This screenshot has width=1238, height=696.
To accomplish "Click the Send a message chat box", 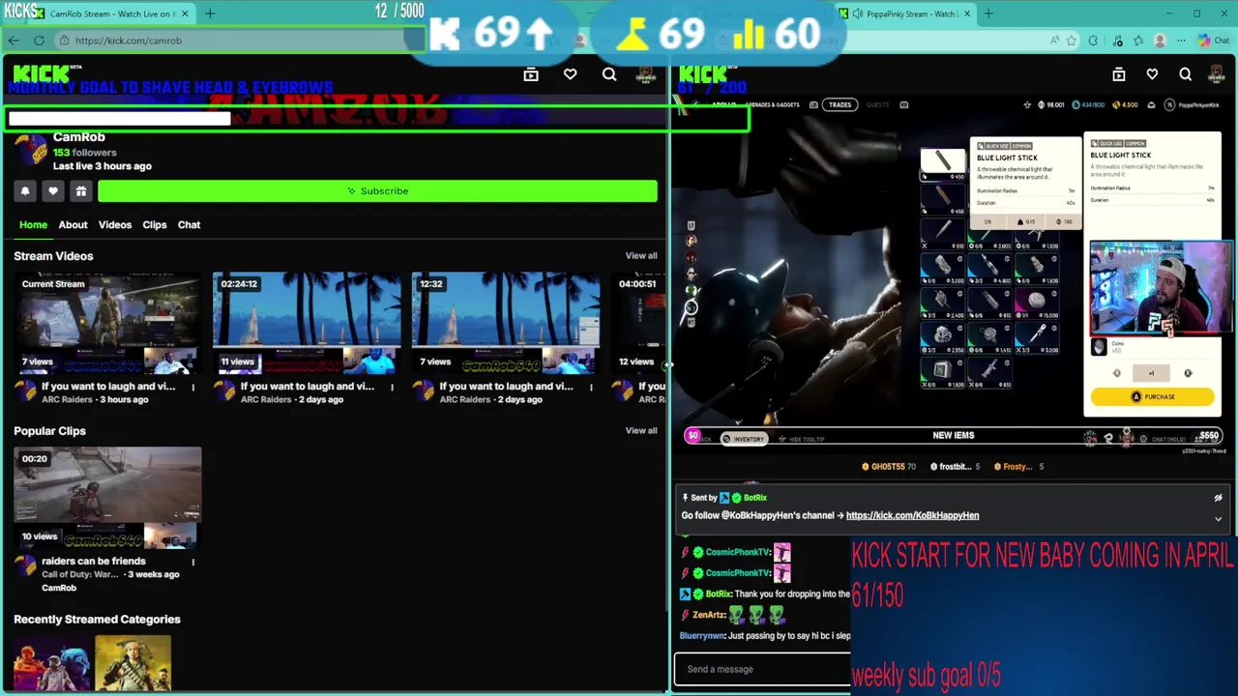I will click(x=762, y=669).
